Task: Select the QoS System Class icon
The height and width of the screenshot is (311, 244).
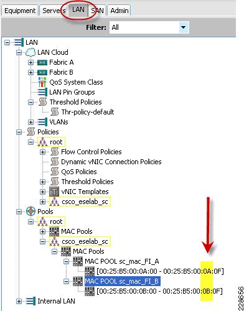Action: [x=42, y=82]
